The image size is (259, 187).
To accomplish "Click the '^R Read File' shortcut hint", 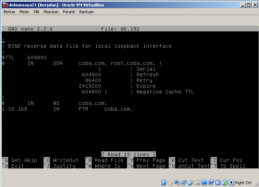I will 105,160.
